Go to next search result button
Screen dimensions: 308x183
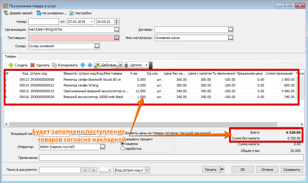click(94, 170)
